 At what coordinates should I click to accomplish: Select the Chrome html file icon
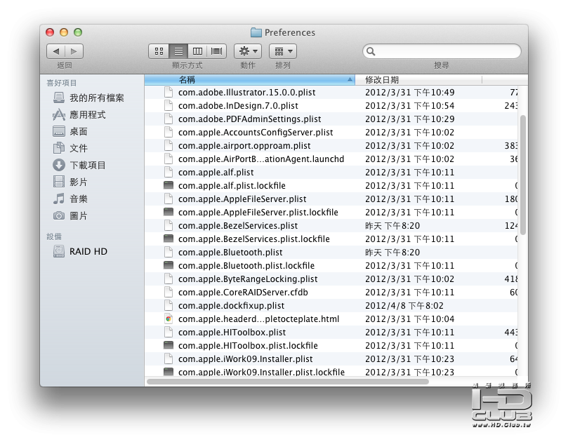pos(169,319)
